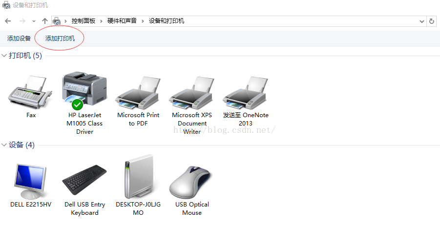The image size is (440, 249).
Task: Click "USB Optical Mouse" label
Action: pyautogui.click(x=192, y=208)
